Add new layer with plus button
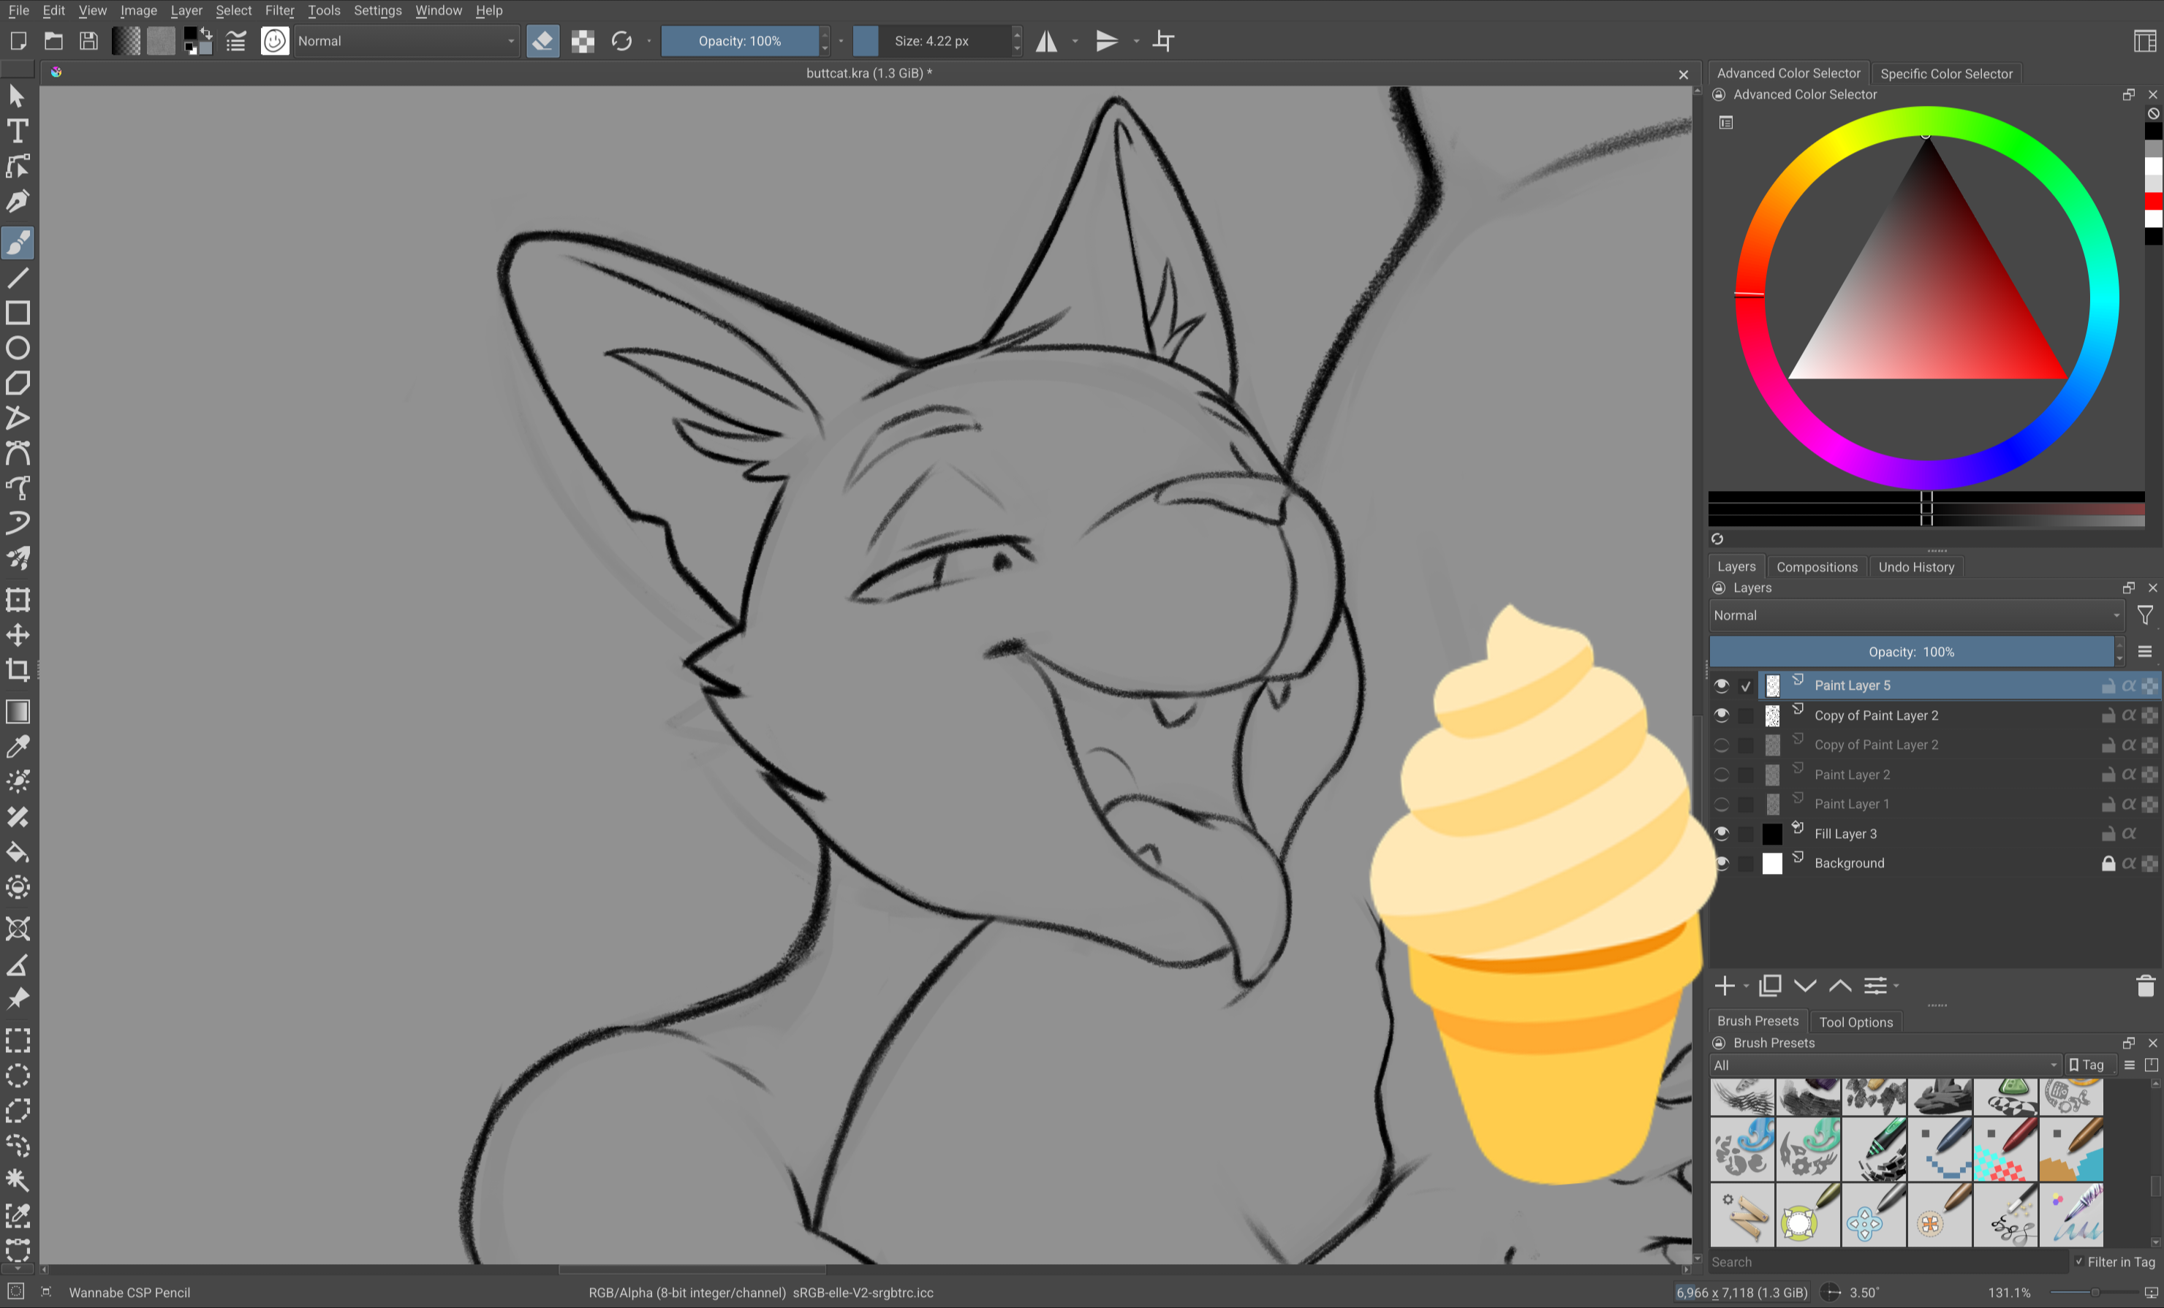This screenshot has width=2164, height=1308. pyautogui.click(x=1725, y=986)
